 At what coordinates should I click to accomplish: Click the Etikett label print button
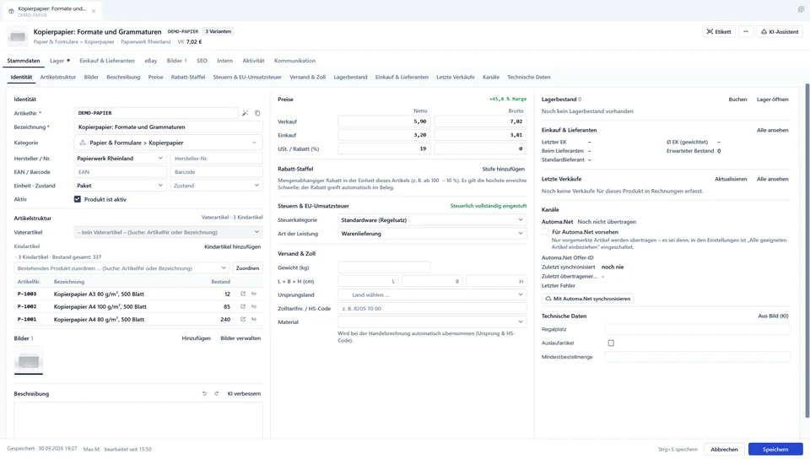pyautogui.click(x=719, y=31)
